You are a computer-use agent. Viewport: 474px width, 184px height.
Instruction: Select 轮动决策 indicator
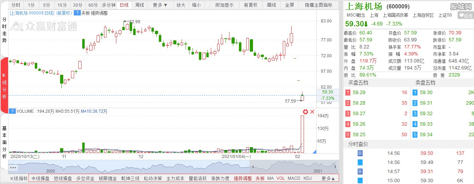[153, 178]
